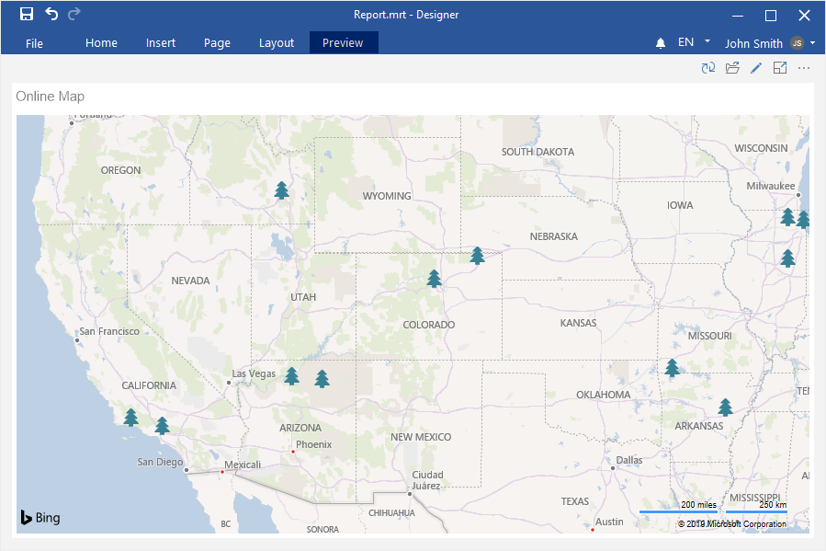Viewport: 826px width, 551px height.
Task: Click the tree marker near Las Vegas
Action: pyautogui.click(x=292, y=375)
